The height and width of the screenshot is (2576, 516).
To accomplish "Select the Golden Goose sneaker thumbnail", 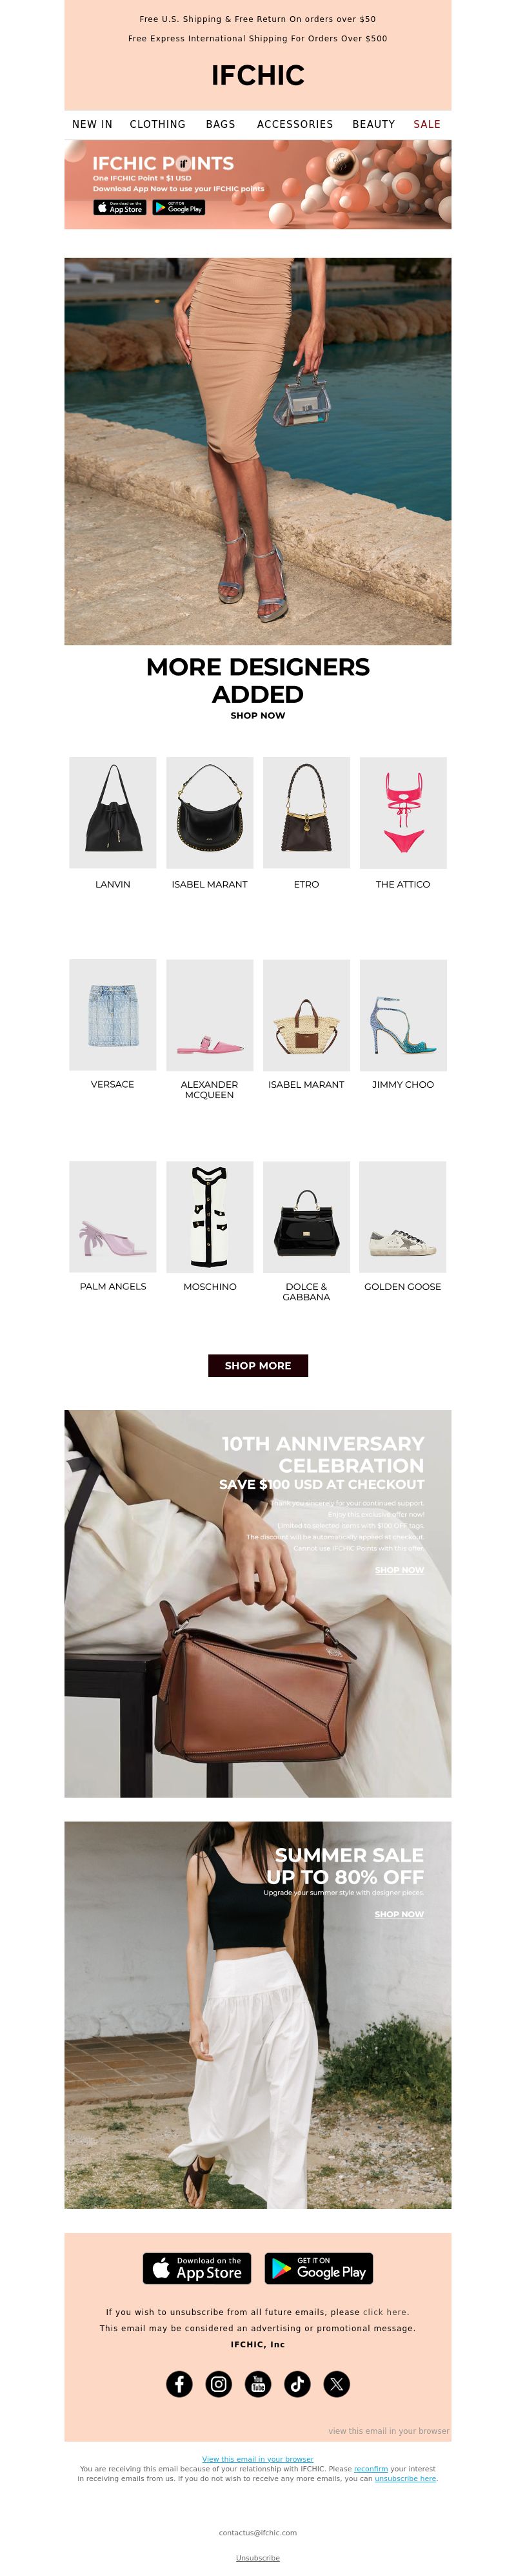I will click(403, 1216).
